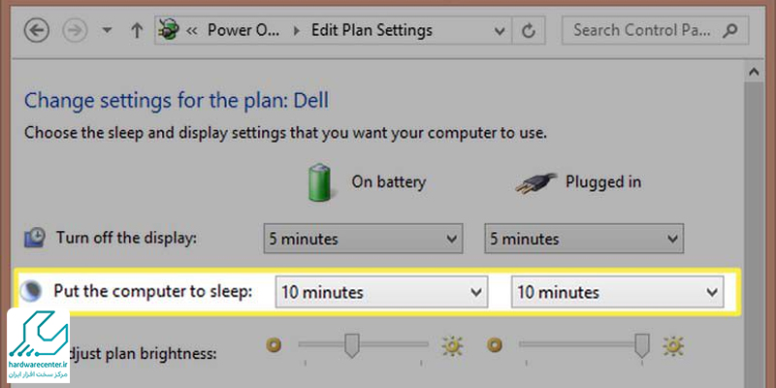Click the Refresh button
Image resolution: width=776 pixels, height=388 pixels.
[x=529, y=31]
